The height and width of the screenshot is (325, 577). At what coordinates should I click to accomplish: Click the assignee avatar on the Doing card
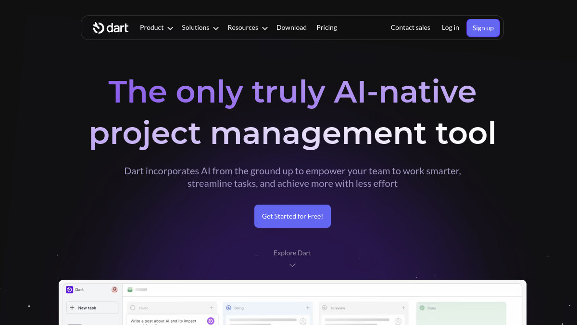click(x=303, y=321)
